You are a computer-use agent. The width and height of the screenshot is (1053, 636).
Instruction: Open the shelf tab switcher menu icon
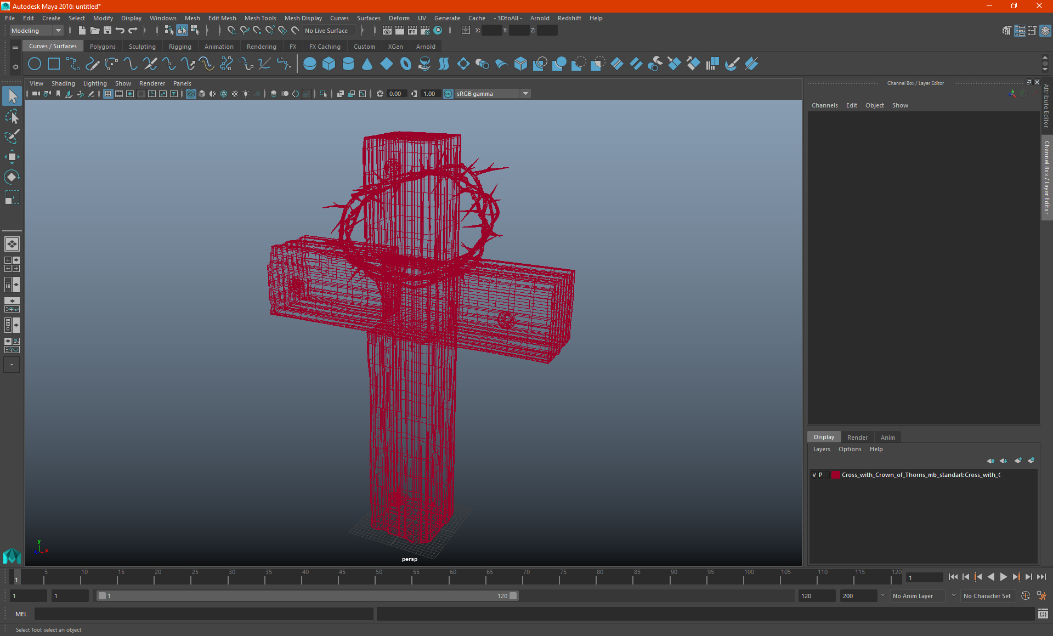15,48
